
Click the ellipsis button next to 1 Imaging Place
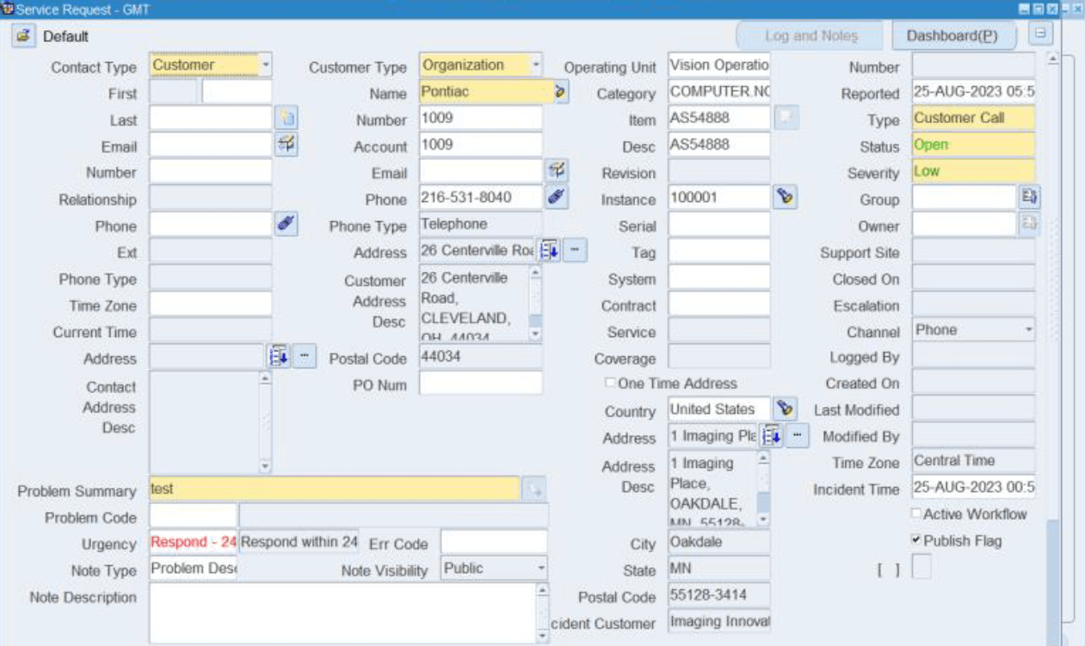click(798, 436)
